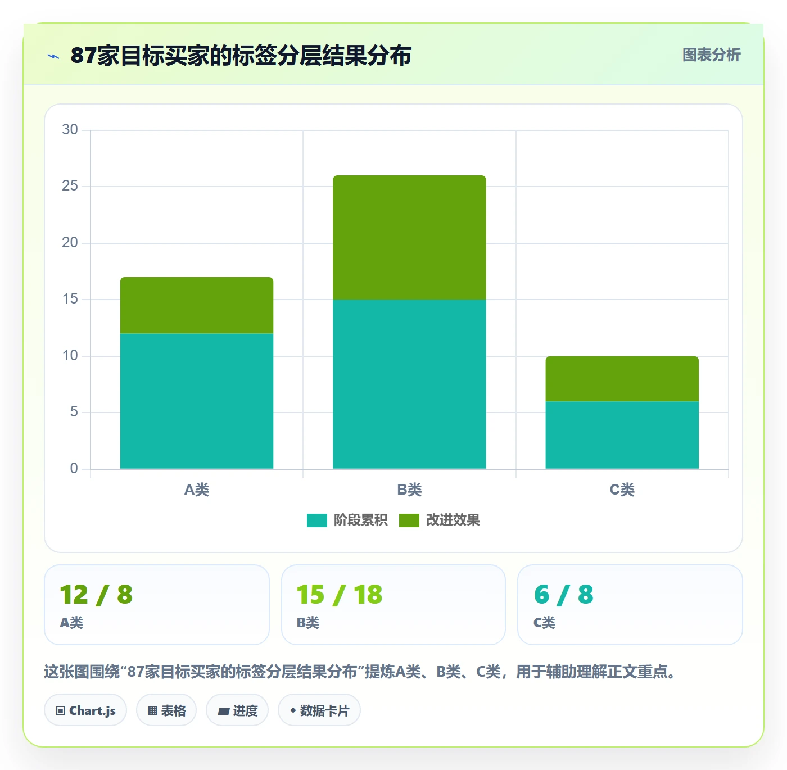787x770 pixels.
Task: Open the C类 data card showing 6 / 8
Action: (x=630, y=605)
